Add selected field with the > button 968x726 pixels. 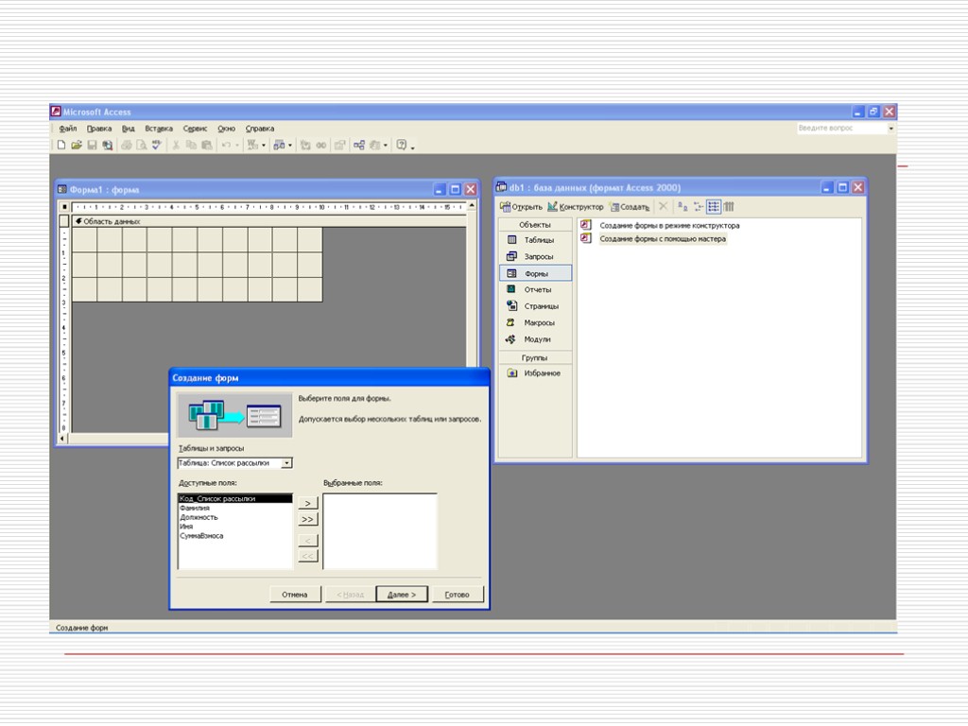307,503
